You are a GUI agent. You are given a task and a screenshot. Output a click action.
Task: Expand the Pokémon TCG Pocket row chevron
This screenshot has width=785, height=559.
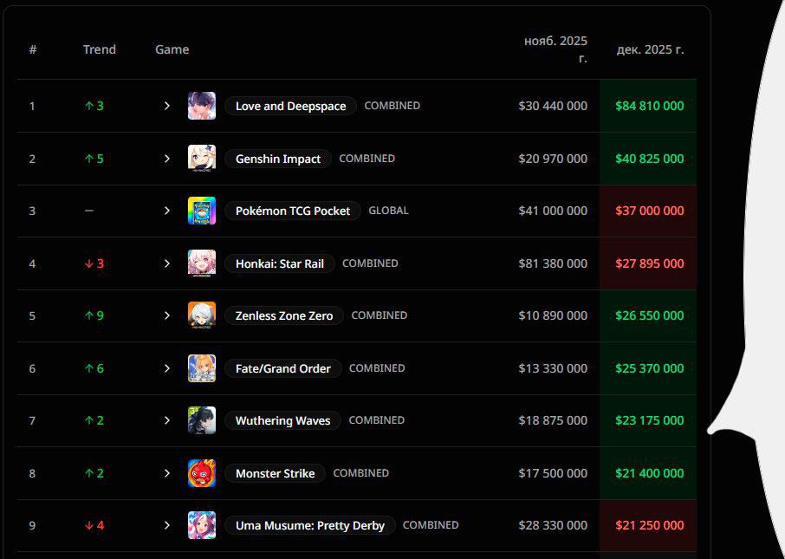coord(167,211)
